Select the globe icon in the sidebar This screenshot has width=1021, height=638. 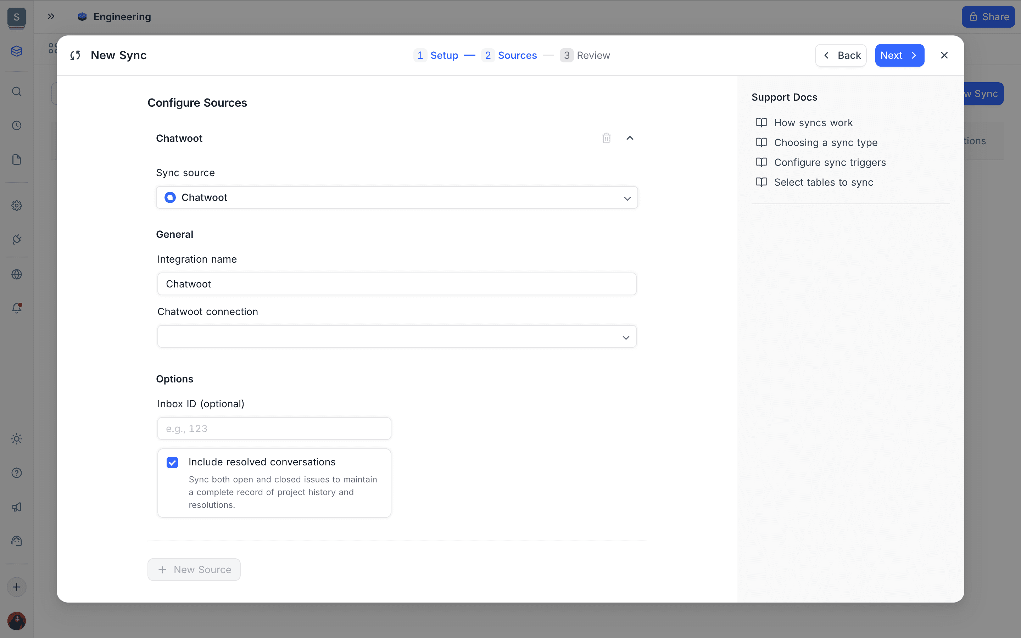click(x=17, y=274)
